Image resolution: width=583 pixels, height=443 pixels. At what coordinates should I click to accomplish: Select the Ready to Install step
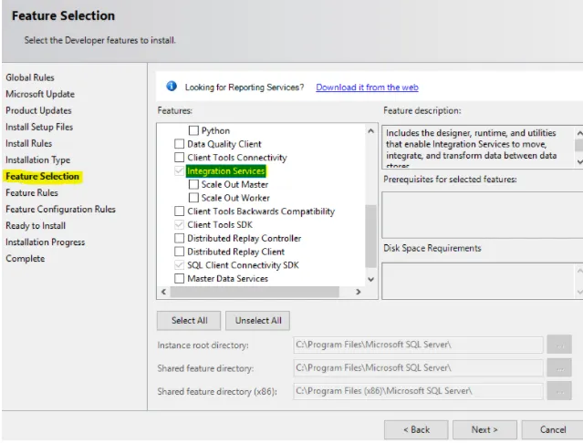(36, 226)
